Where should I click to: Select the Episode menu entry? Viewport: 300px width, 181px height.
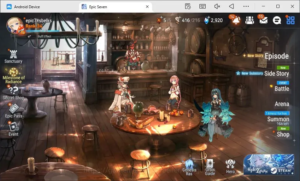[277, 56]
